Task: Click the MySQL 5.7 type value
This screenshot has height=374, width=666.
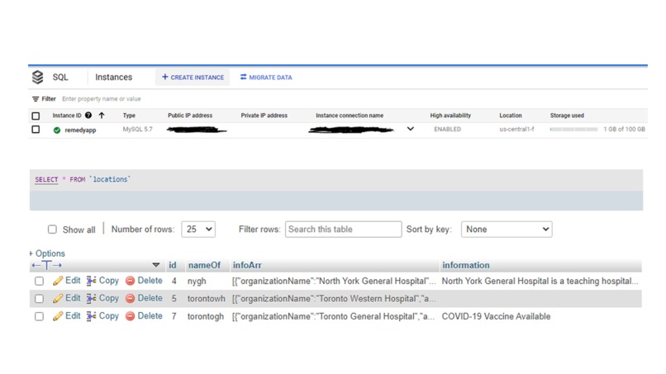Action: (138, 129)
